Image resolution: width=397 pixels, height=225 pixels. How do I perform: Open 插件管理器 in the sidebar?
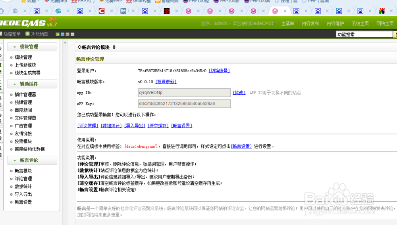[x=25, y=94]
